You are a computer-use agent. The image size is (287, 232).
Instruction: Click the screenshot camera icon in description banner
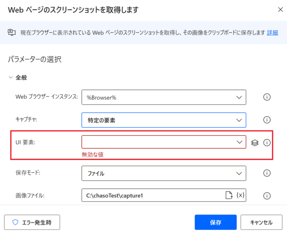tap(12, 32)
